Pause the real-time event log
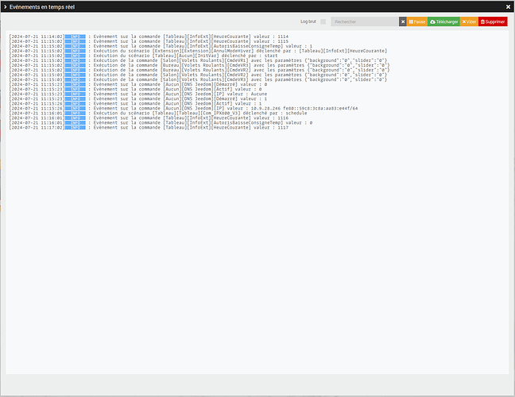The width and height of the screenshot is (515, 397). pos(417,21)
